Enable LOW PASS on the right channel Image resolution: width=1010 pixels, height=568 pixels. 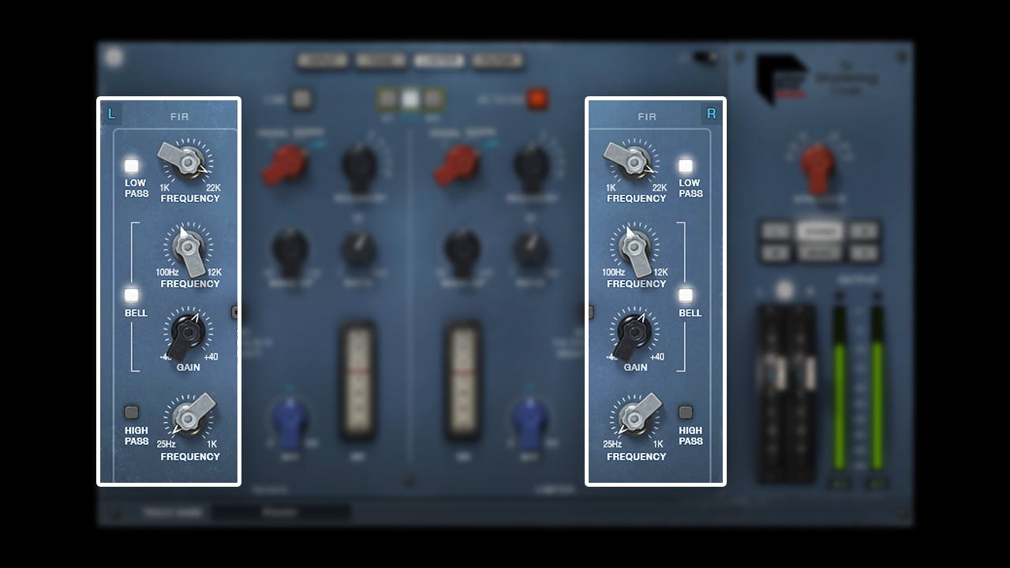[x=686, y=166]
